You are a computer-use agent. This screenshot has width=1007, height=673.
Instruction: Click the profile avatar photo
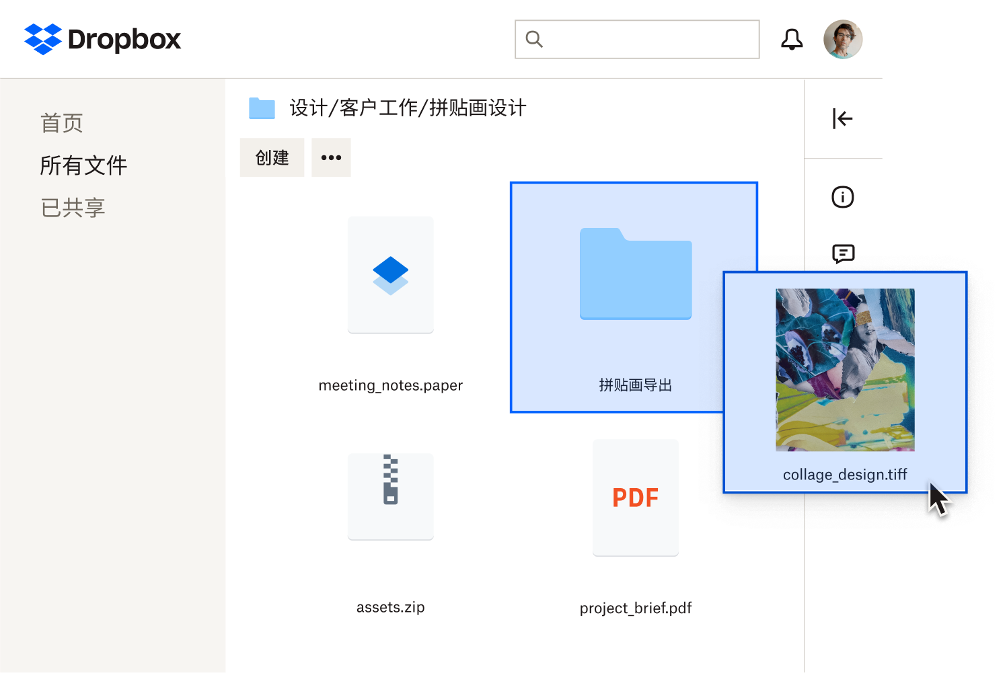pyautogui.click(x=842, y=39)
